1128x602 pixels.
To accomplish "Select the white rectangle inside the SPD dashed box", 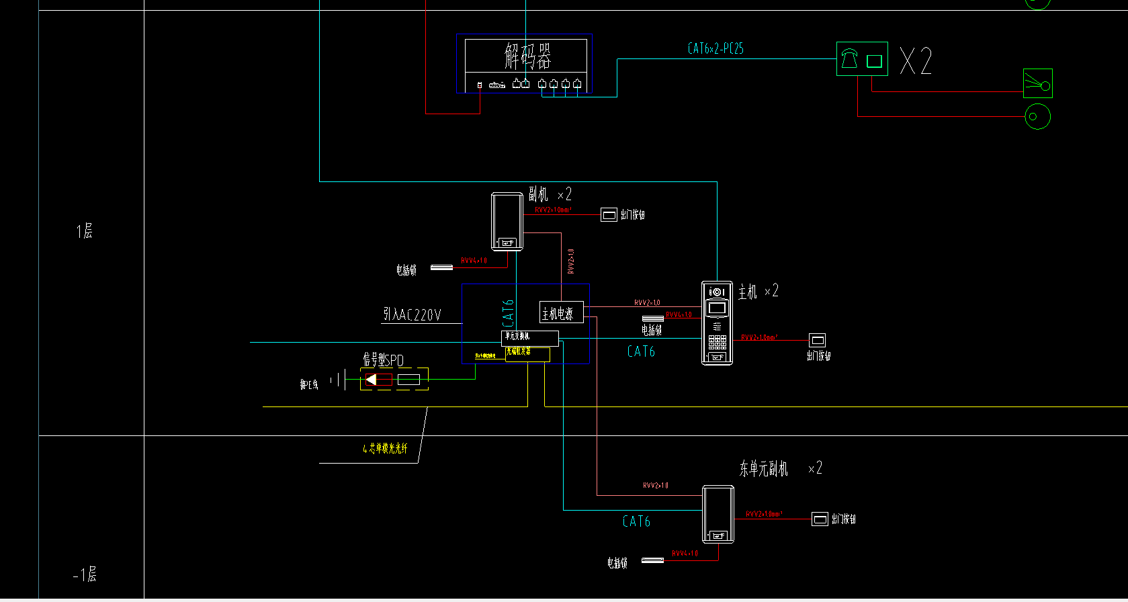I will 408,380.
